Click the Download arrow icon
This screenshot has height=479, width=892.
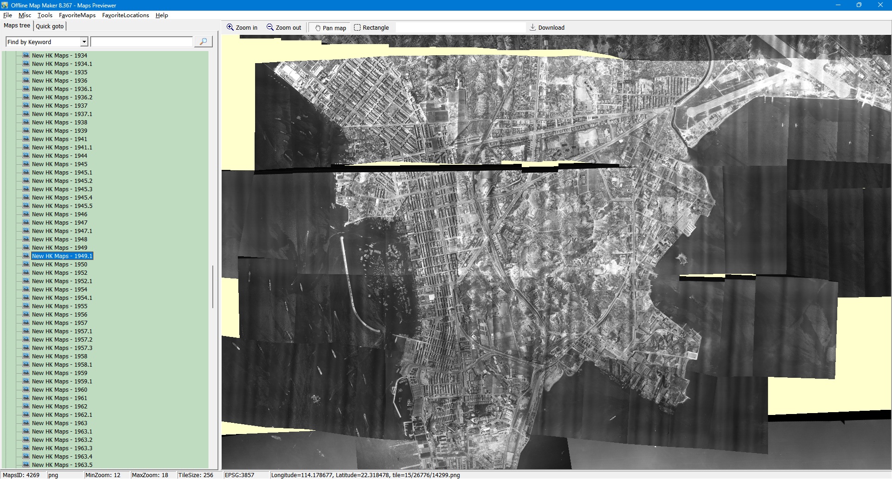[x=533, y=27]
